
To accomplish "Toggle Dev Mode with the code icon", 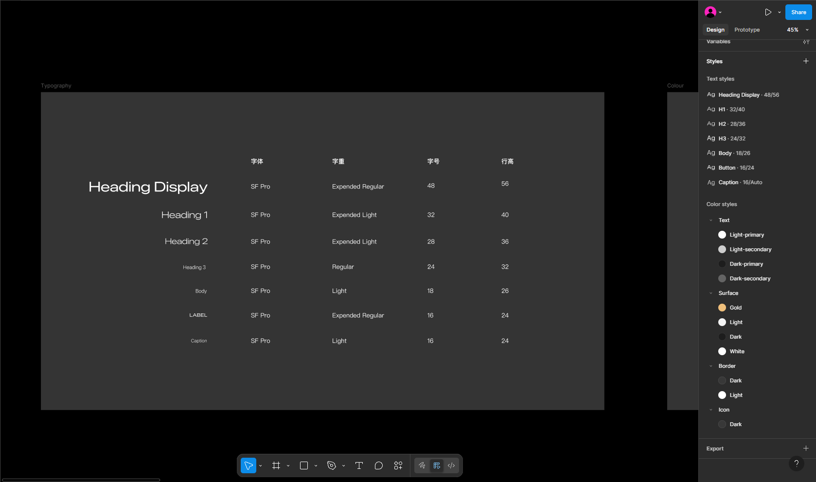I will coord(451,465).
